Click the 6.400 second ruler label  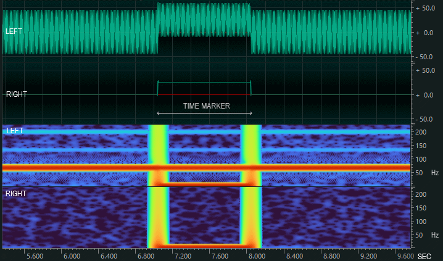tap(109, 255)
